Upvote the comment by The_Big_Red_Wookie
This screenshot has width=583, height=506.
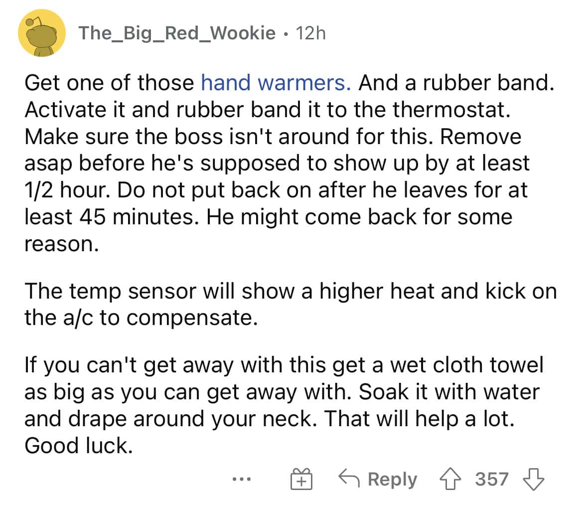coord(450,479)
